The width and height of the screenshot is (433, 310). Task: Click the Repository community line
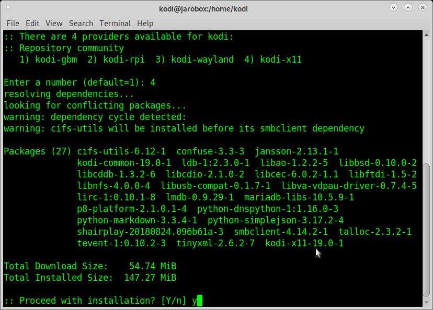(63, 48)
